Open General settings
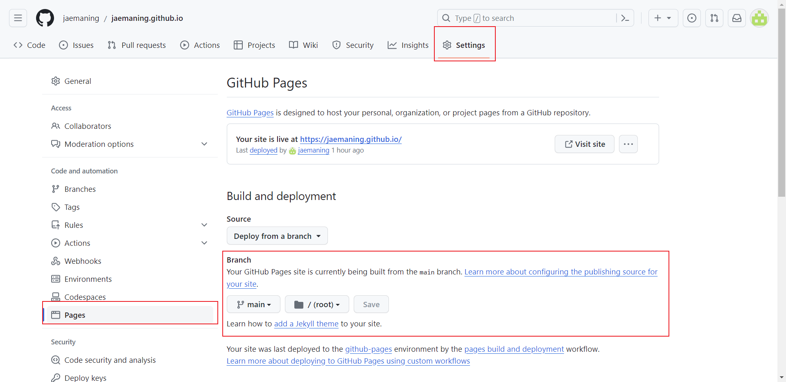The image size is (786, 382). point(130,81)
